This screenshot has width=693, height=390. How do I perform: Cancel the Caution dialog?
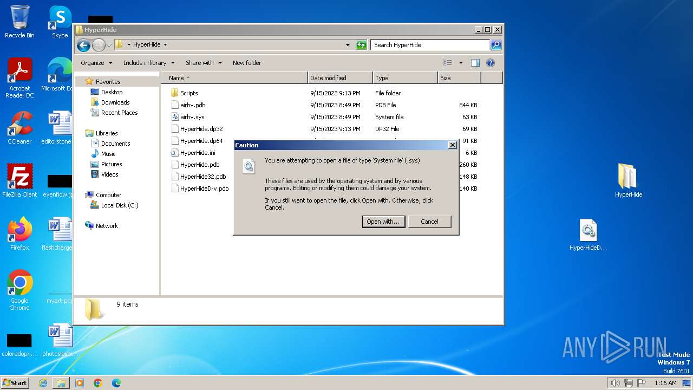pyautogui.click(x=429, y=222)
